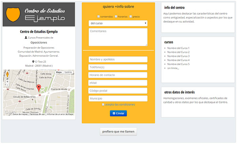Zoom out the map with minus button
This screenshot has width=237, height=144.
(7, 85)
